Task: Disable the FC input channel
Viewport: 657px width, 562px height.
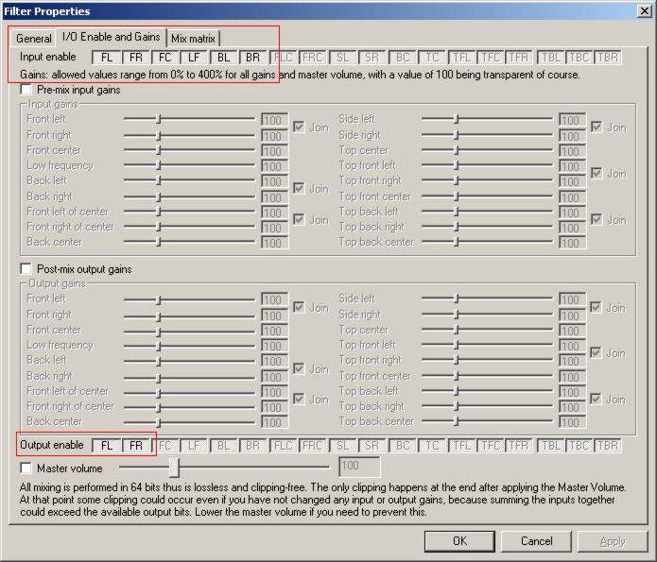Action: [165, 58]
